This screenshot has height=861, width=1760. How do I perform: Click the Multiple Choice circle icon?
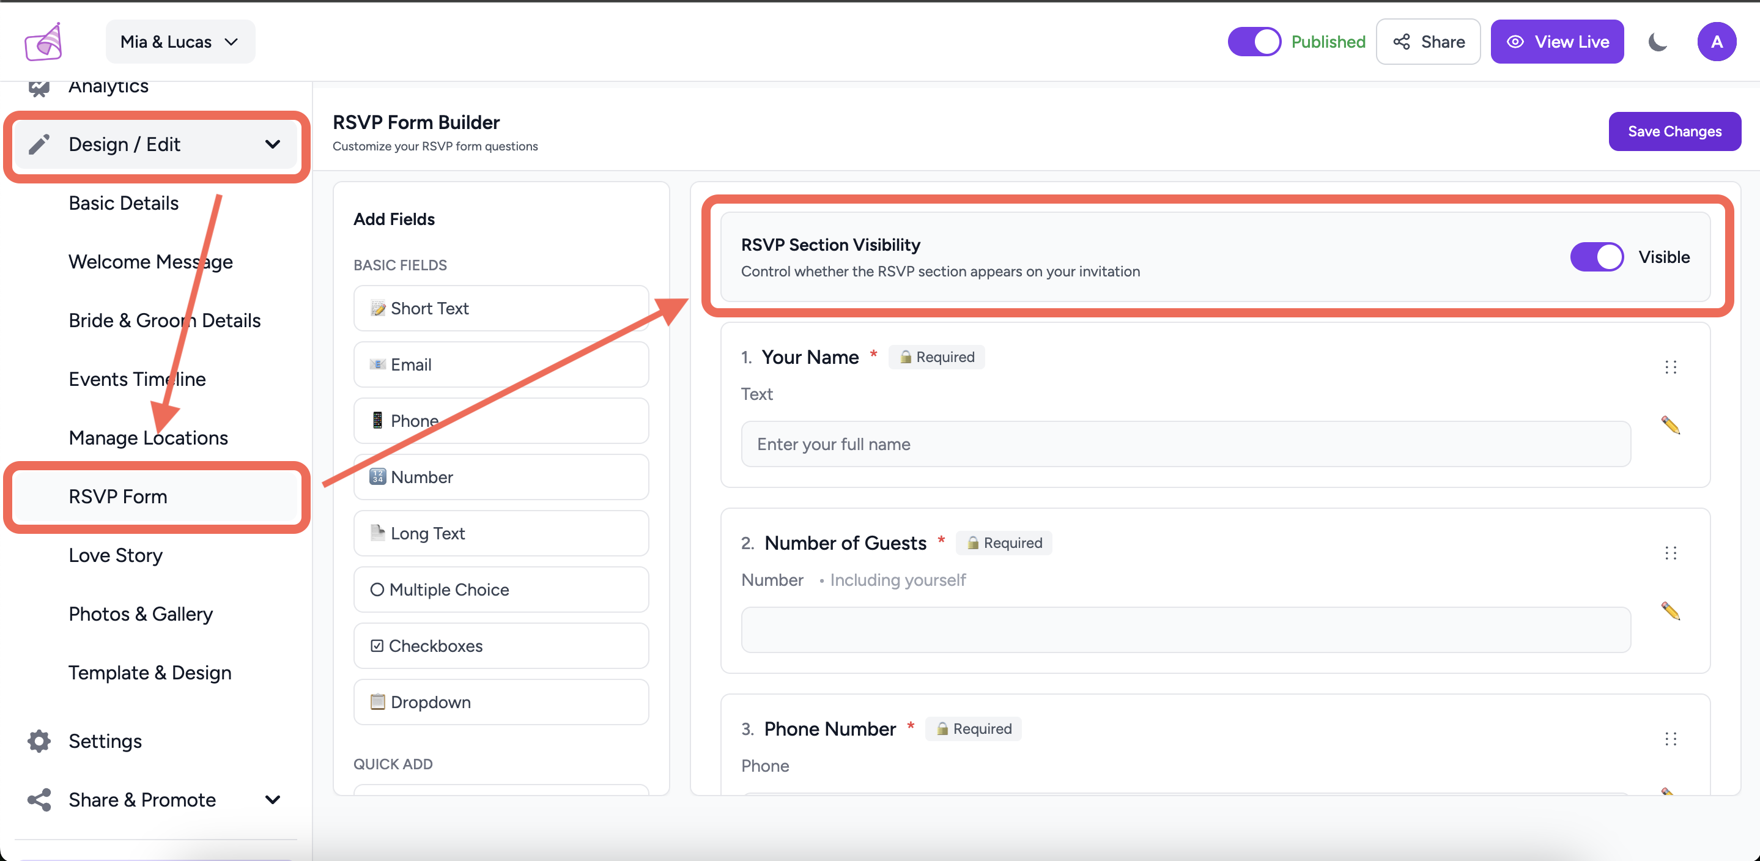377,589
